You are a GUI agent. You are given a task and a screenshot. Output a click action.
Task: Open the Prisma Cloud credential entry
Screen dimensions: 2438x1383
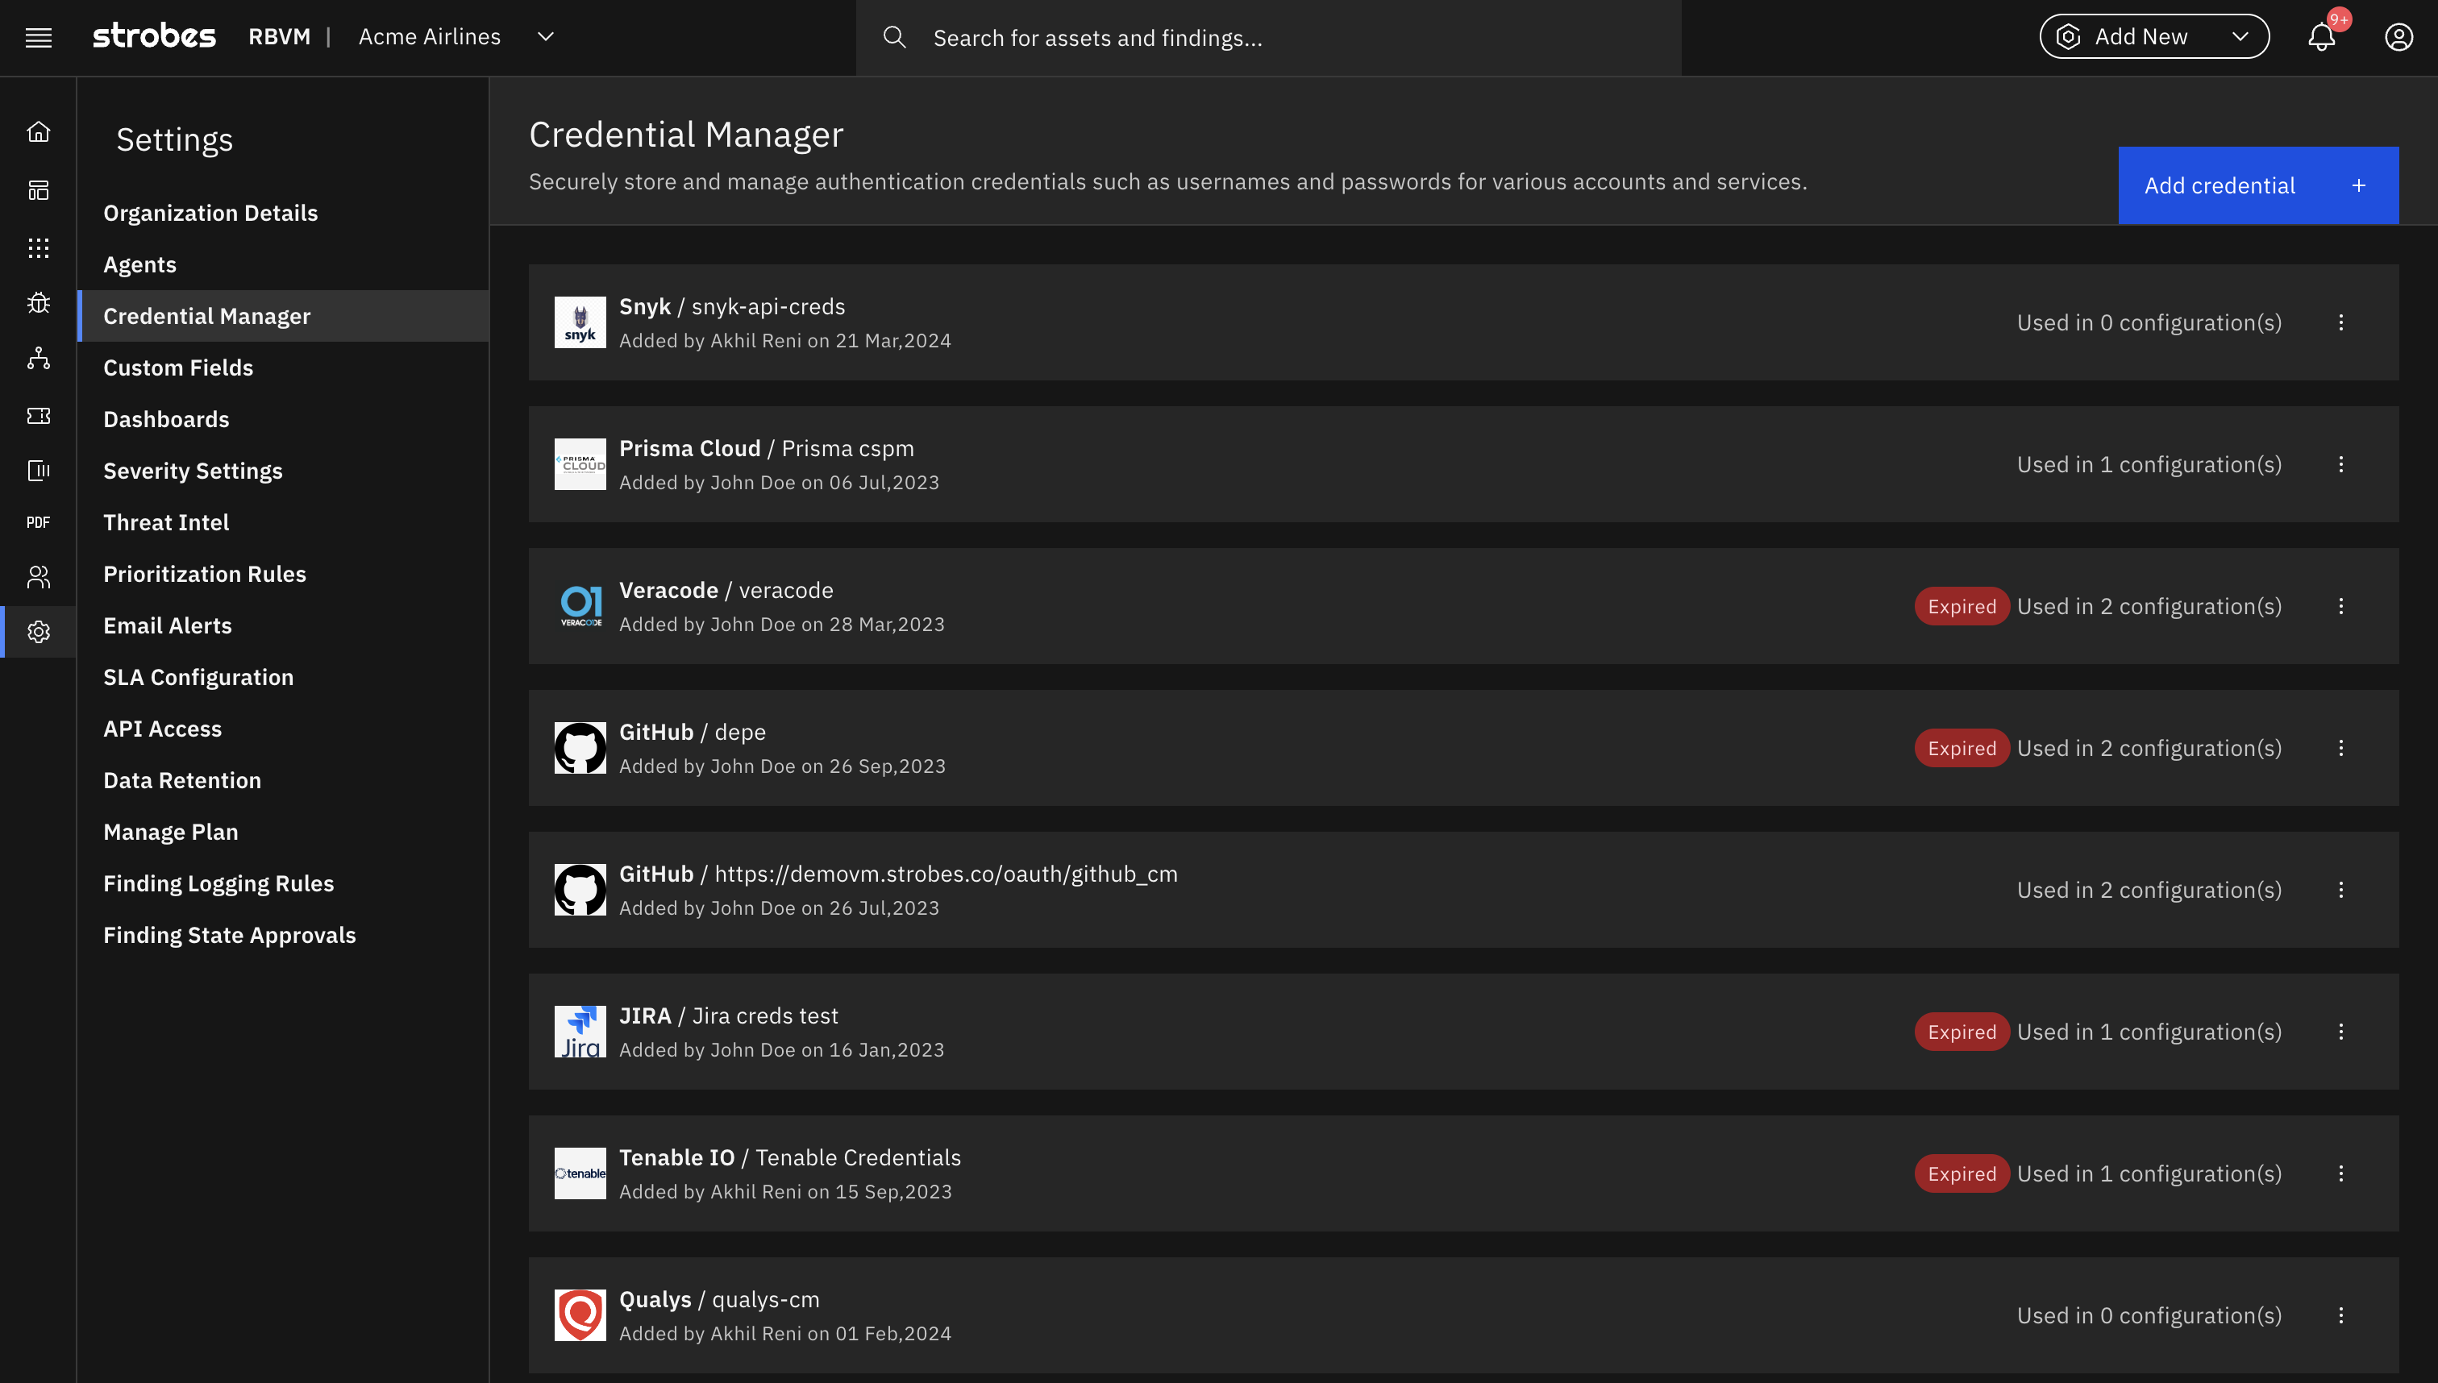[766, 448]
